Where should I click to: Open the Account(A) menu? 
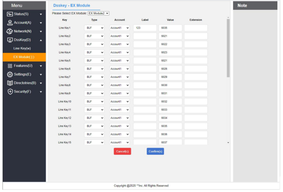point(24,23)
